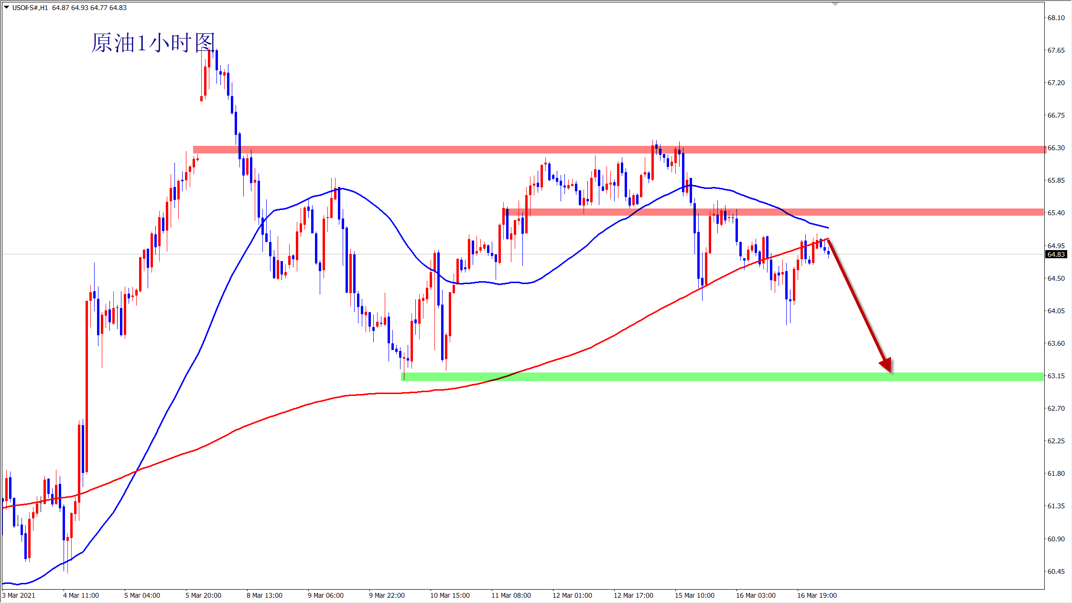
Task: Click the red downward arrow's arrowhead
Action: point(887,365)
